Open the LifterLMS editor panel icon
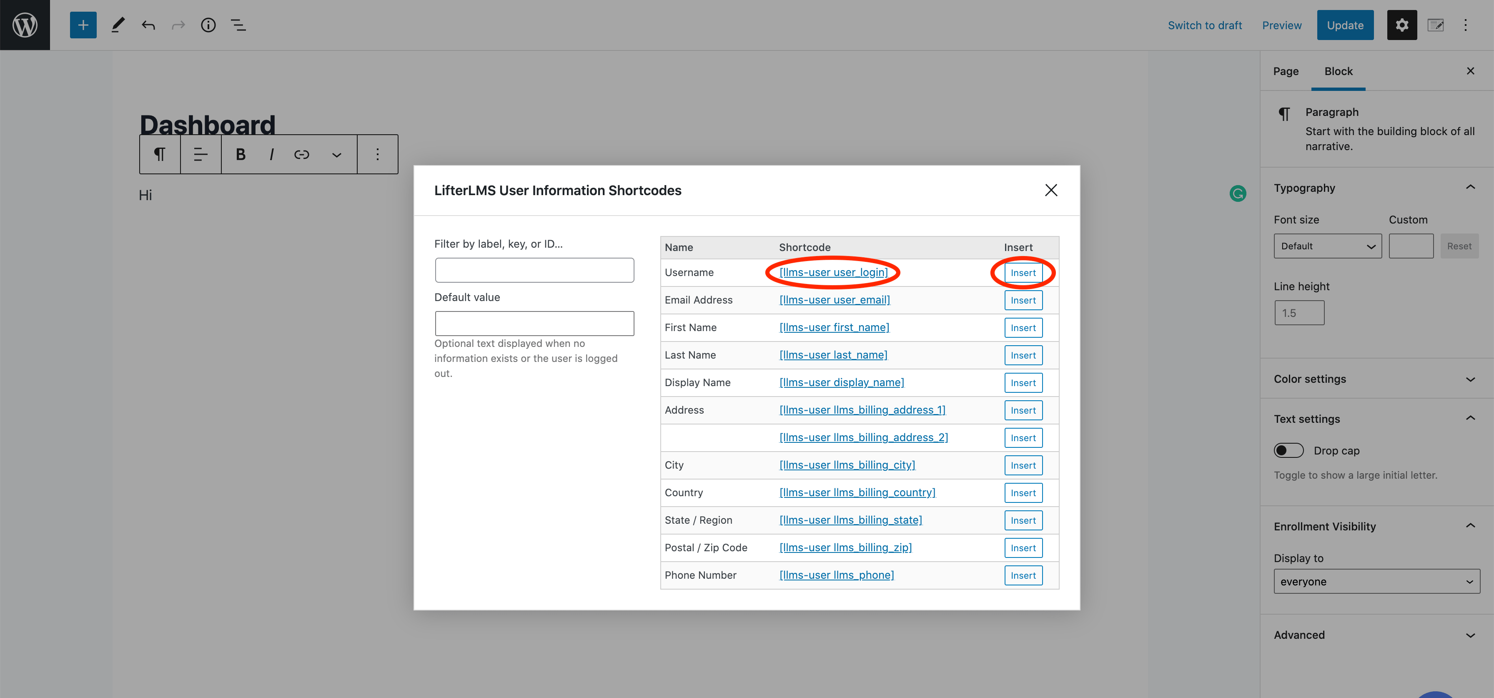1494x698 pixels. [x=1435, y=25]
